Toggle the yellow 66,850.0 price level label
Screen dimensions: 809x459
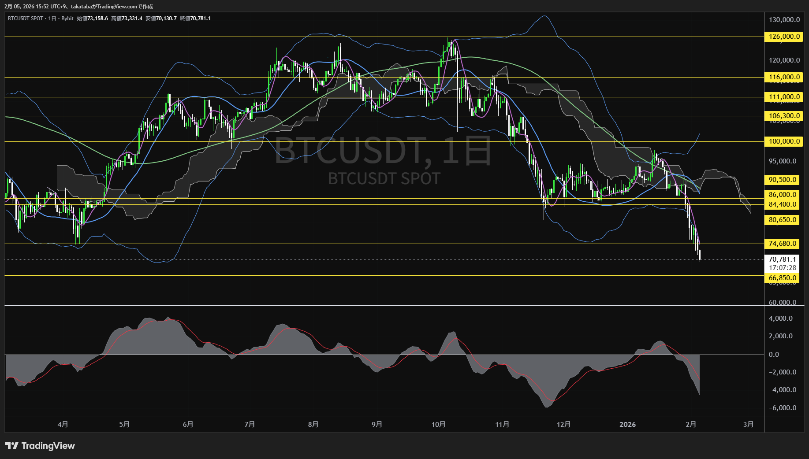tap(781, 278)
